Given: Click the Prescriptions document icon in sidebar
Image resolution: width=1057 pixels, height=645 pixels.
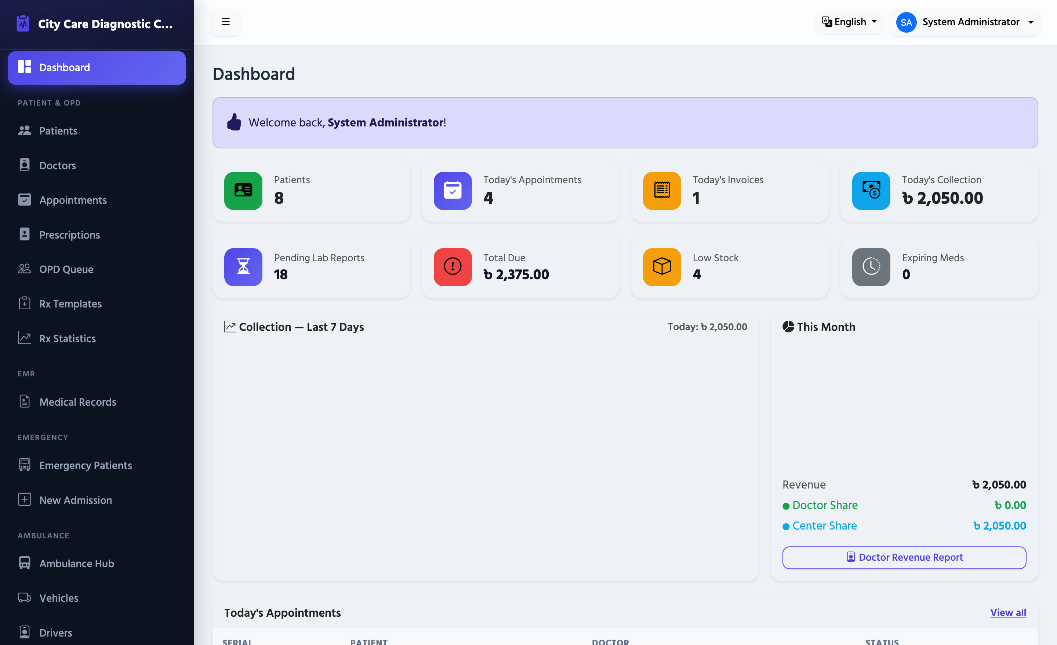Looking at the screenshot, I should pos(25,234).
